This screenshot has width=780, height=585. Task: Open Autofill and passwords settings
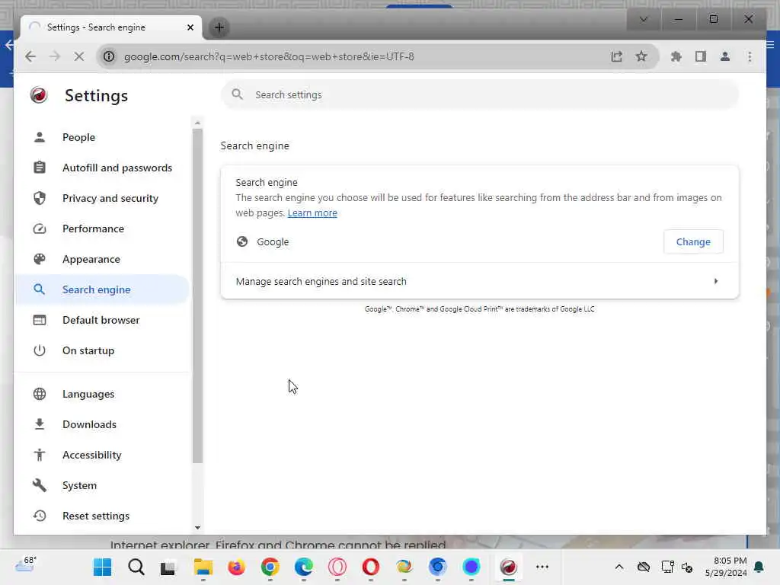tap(102, 168)
